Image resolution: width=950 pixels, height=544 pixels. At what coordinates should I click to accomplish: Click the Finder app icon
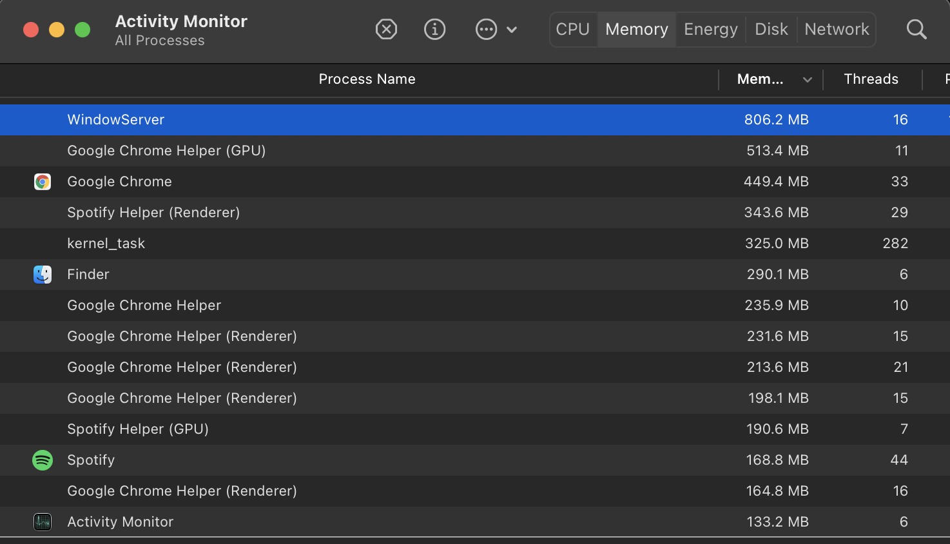(43, 275)
